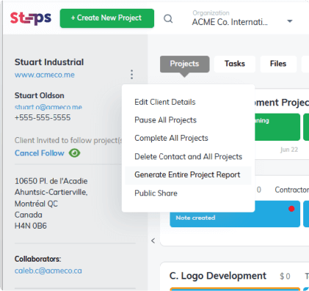Click the H4N 0B6 postal code
The height and width of the screenshot is (291, 309).
pos(31,226)
